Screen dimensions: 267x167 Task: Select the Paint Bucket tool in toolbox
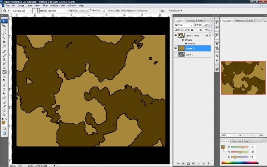pyautogui.click(x=4, y=72)
